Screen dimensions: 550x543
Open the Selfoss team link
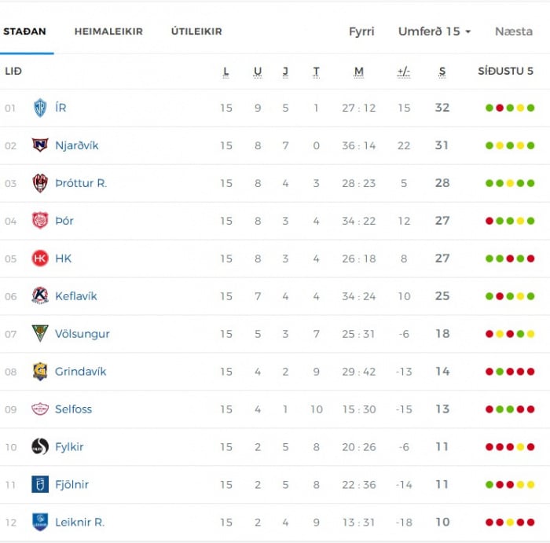coord(73,409)
